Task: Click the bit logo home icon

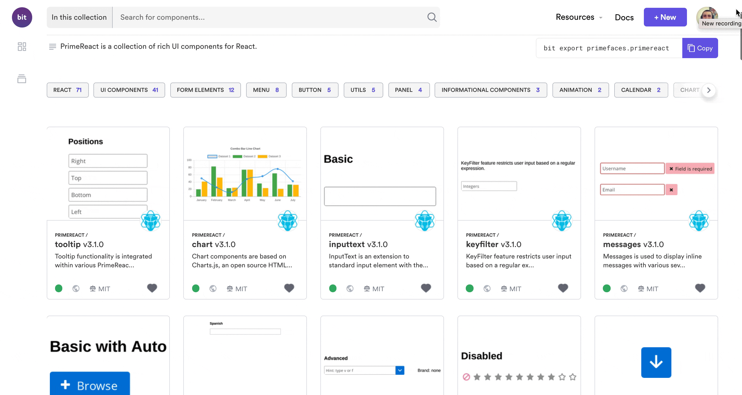Action: tap(22, 17)
